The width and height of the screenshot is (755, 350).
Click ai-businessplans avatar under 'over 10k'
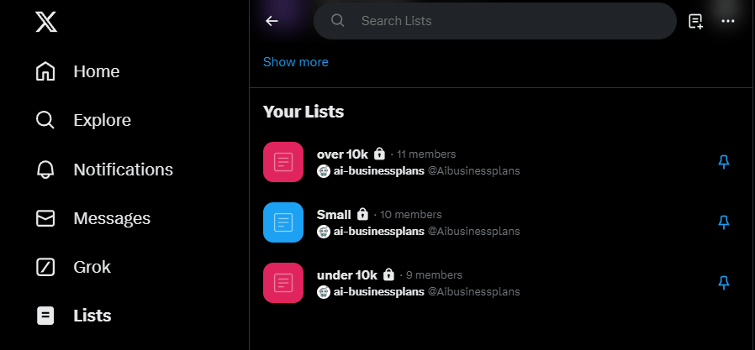324,170
